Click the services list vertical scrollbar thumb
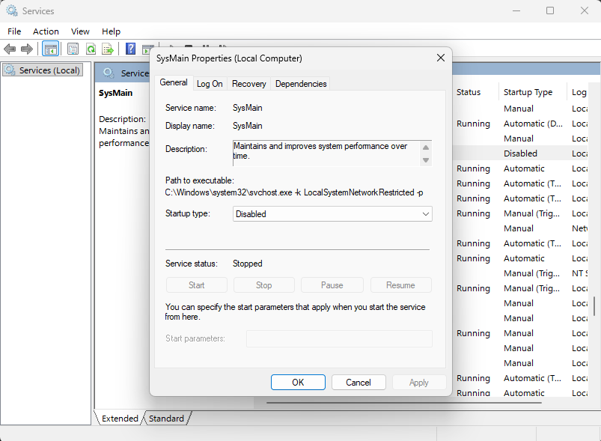Image resolution: width=601 pixels, height=441 pixels. coord(594,306)
